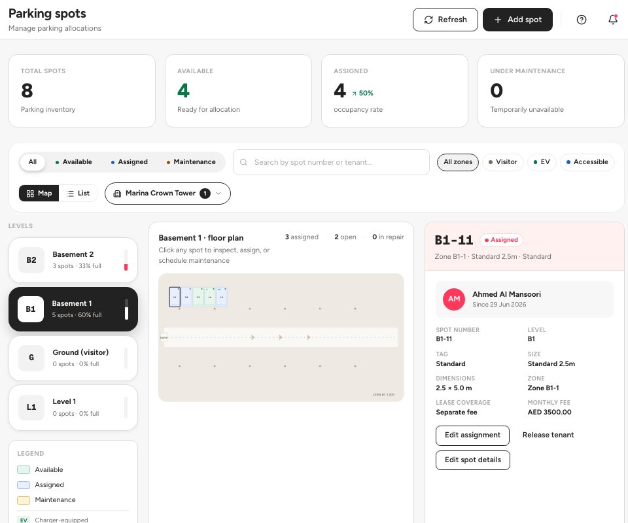This screenshot has height=523, width=628.
Task: Select parking spot 11 on floor plan
Action: coord(175,297)
